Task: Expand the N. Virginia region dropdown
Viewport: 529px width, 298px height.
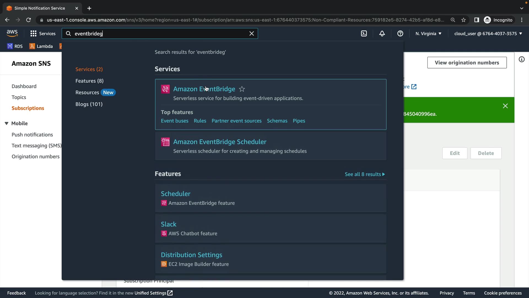Action: 428,34
